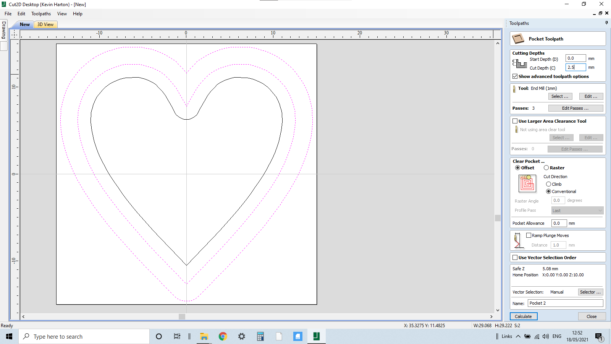Click the Selector button for vector selection

point(590,292)
